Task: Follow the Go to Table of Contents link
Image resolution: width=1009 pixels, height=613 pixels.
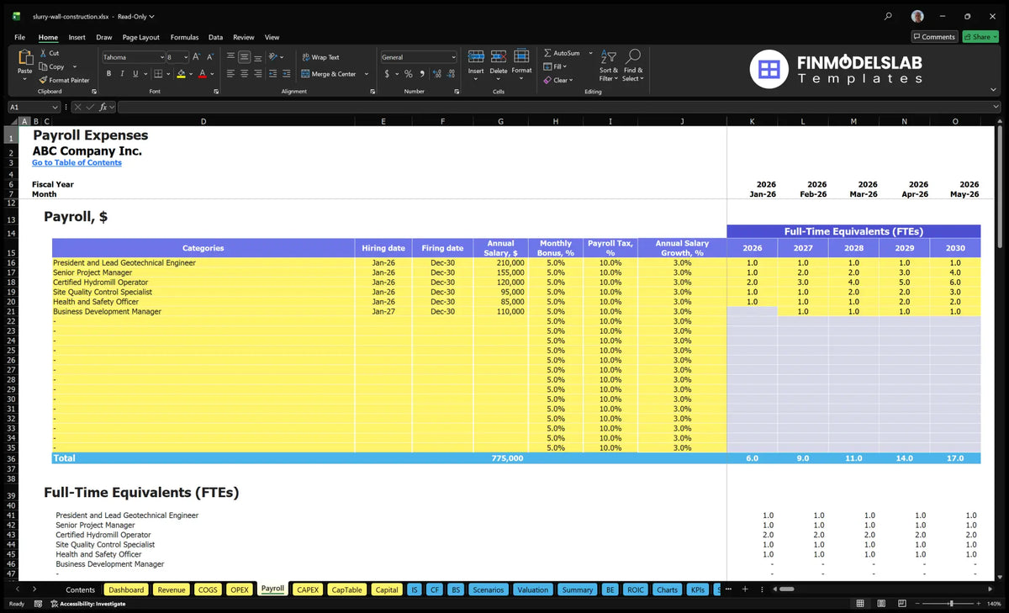Action: pos(77,162)
